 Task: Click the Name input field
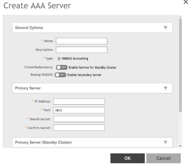point(82,41)
